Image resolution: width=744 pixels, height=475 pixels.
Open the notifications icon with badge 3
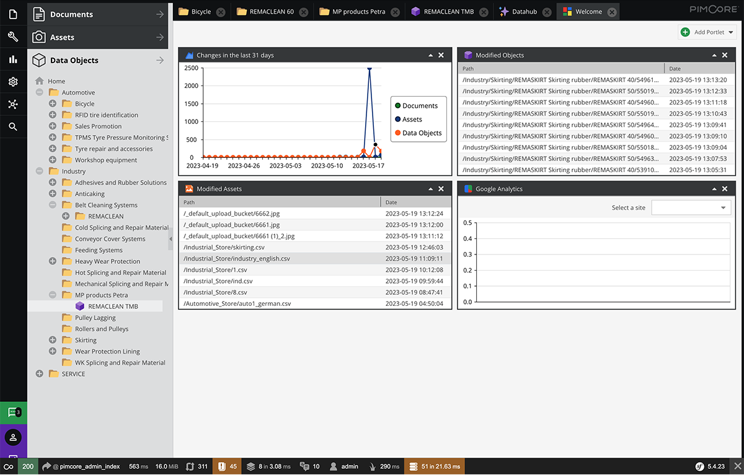13,412
